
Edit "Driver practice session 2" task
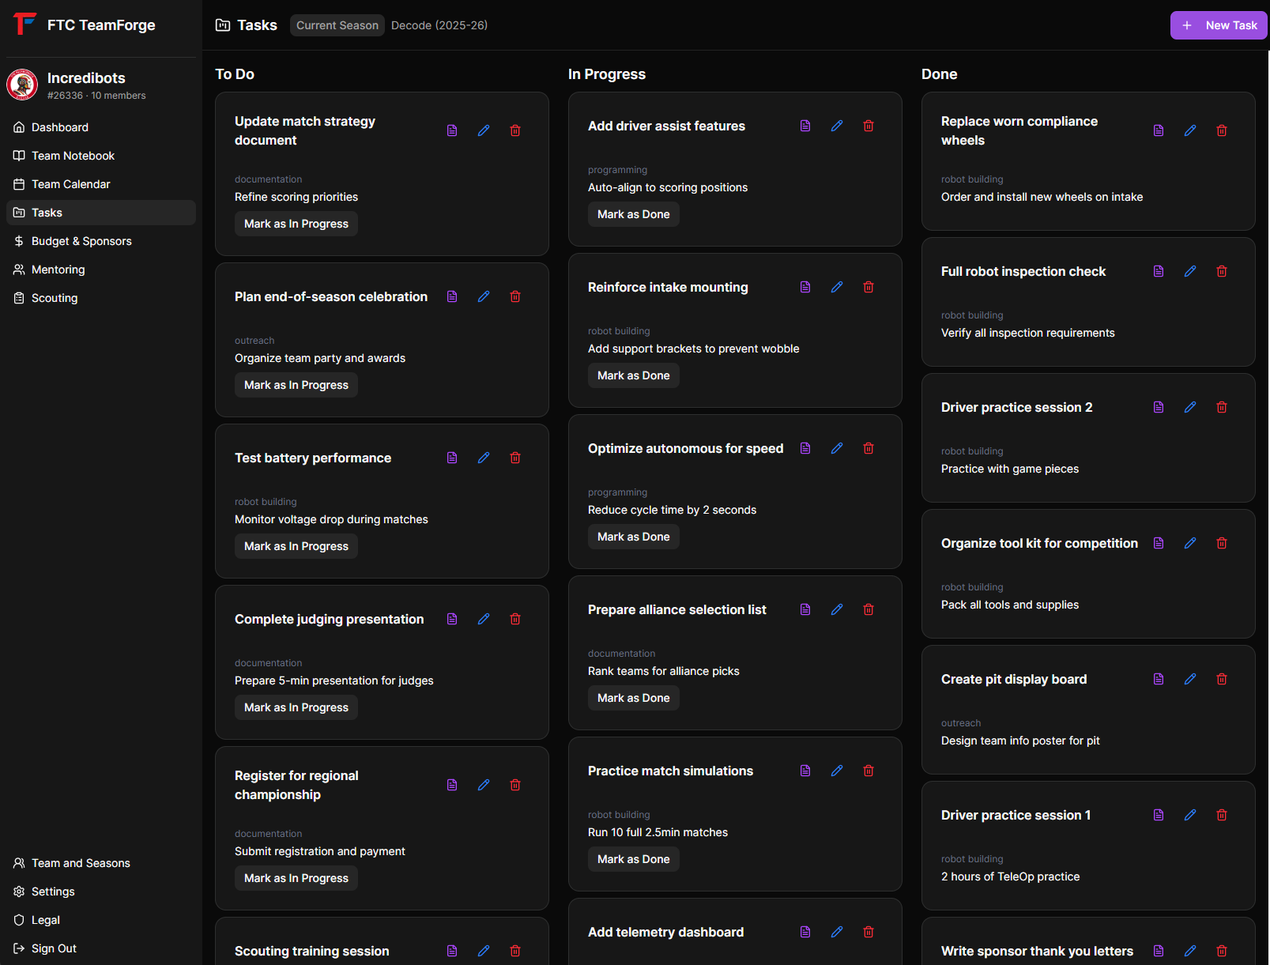coord(1190,406)
